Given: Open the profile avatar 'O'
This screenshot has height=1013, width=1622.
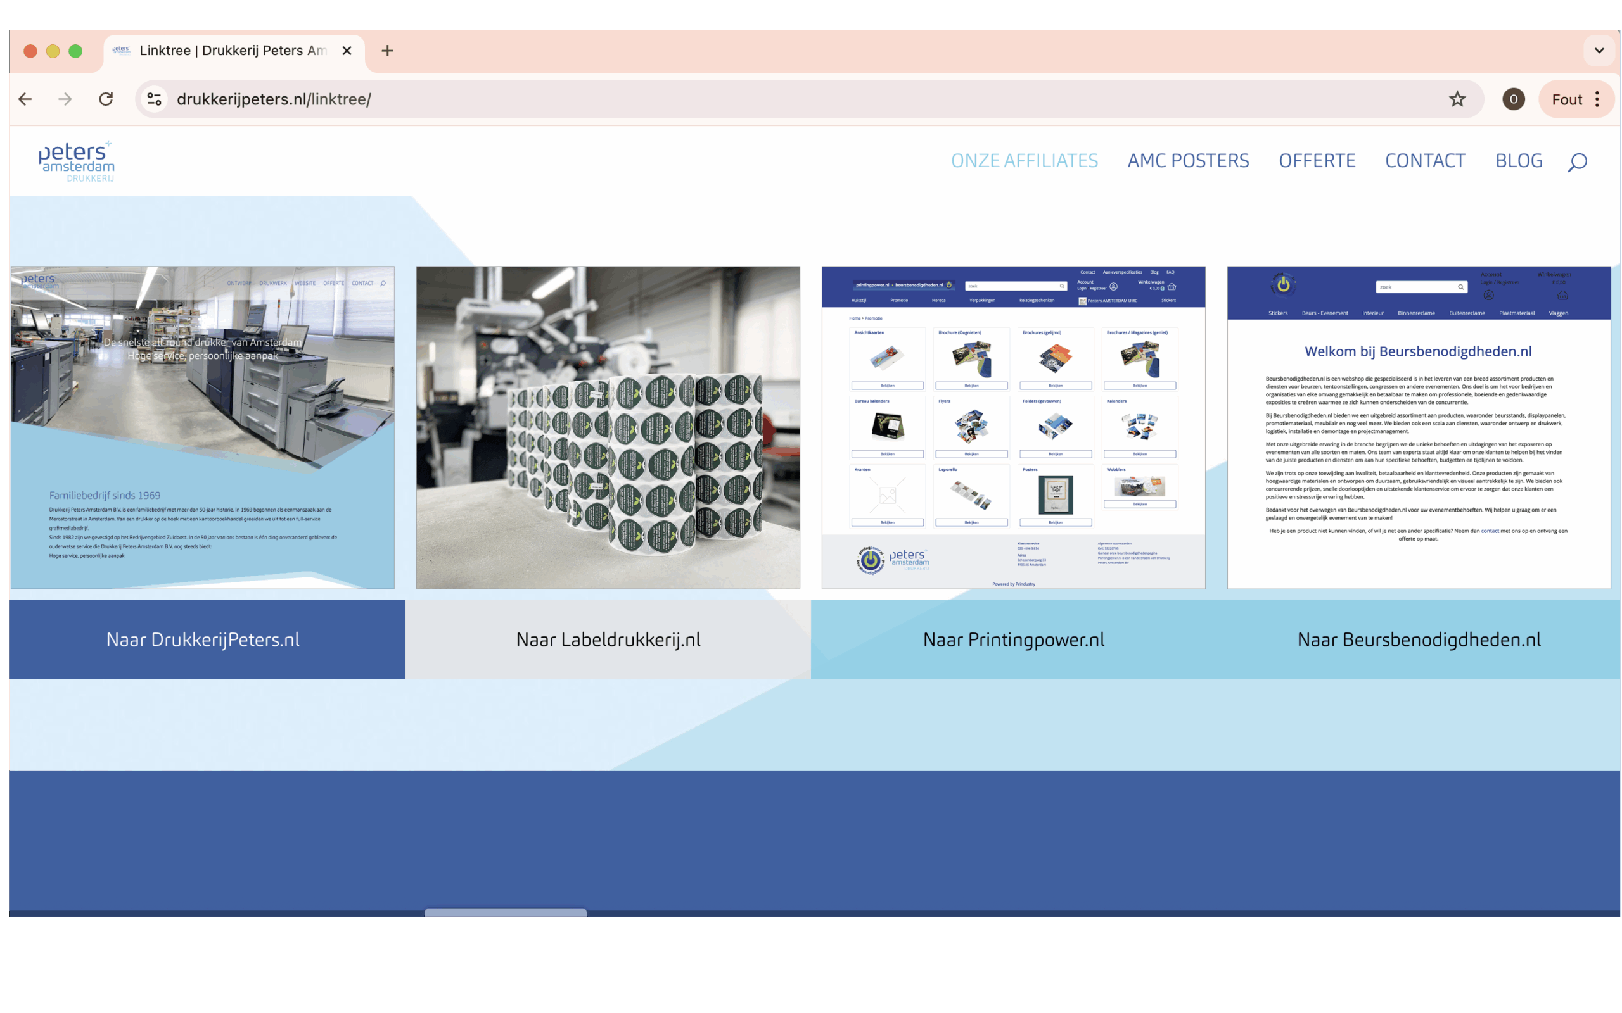Looking at the screenshot, I should point(1514,99).
